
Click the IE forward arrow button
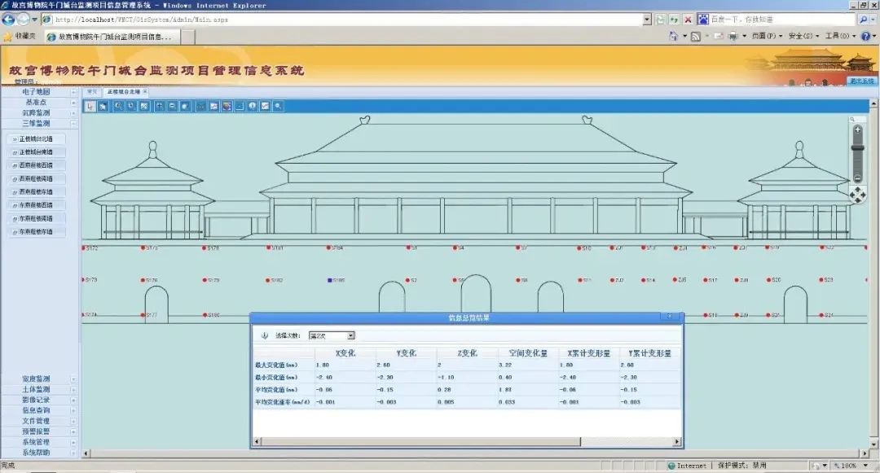(x=23, y=20)
